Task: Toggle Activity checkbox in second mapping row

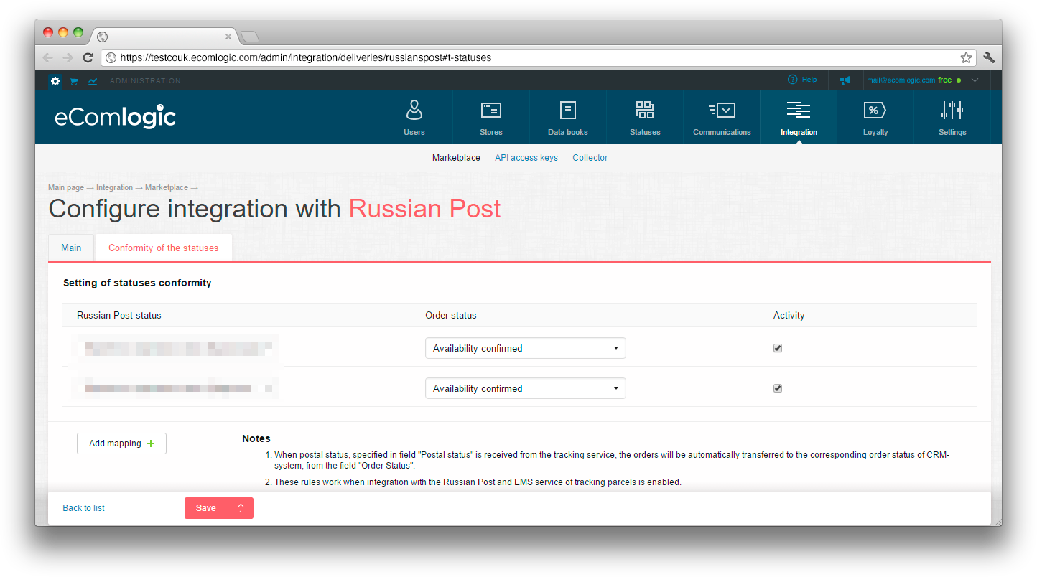Action: click(x=778, y=388)
